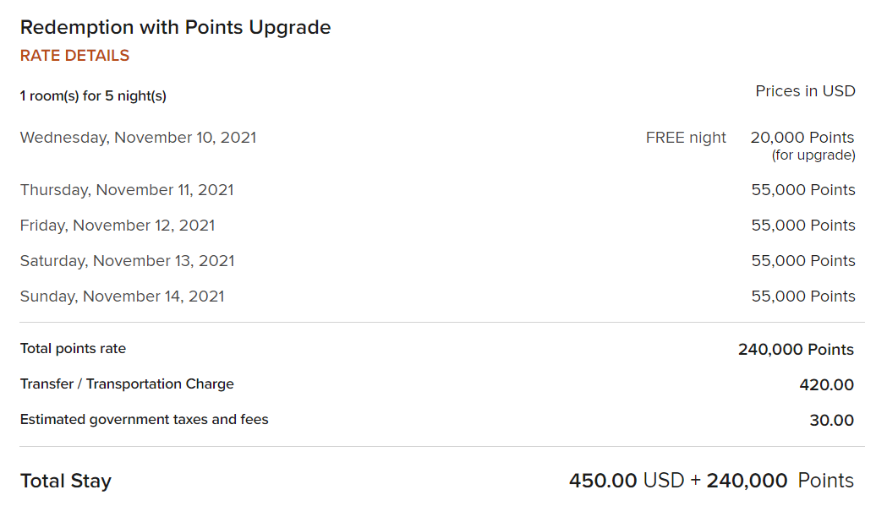Select the Friday, November 12, 2021 date
Image resolution: width=887 pixels, height=506 pixels.
[x=118, y=226]
